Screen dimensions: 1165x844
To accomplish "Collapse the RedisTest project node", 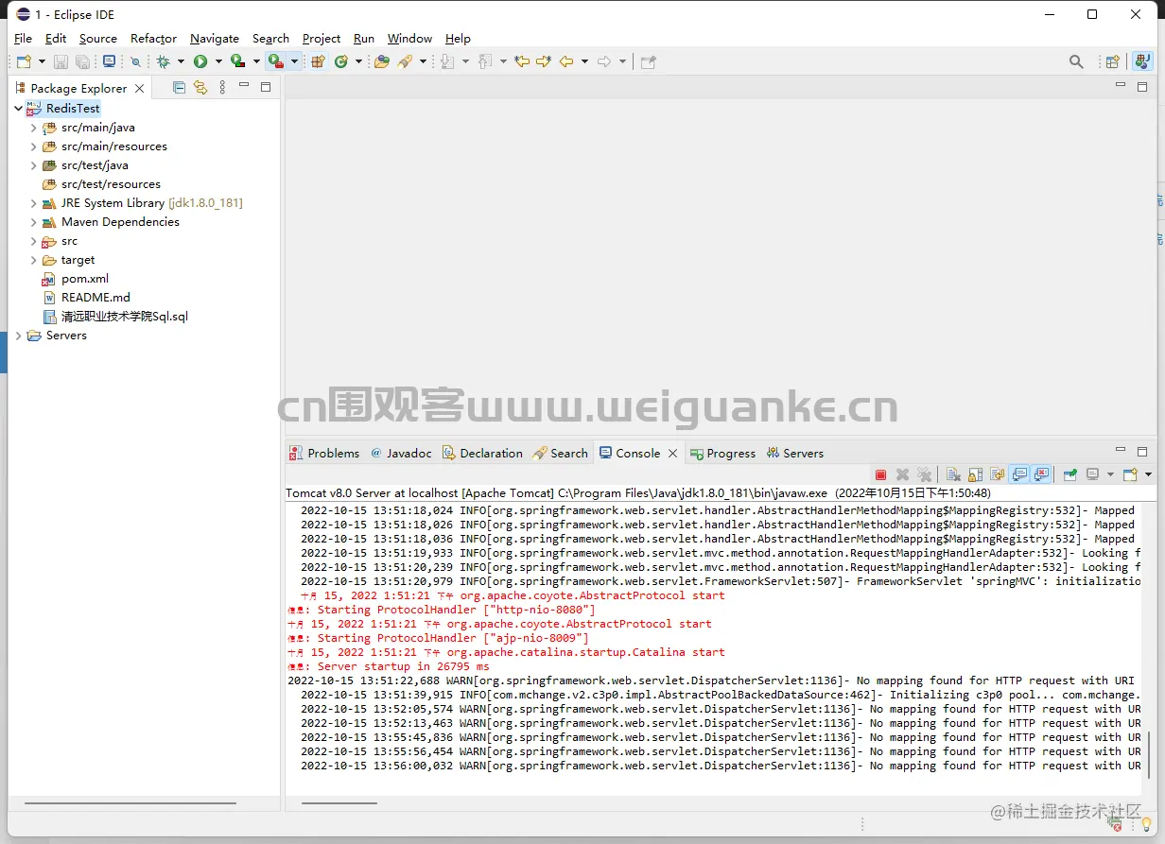I will click(x=18, y=109).
